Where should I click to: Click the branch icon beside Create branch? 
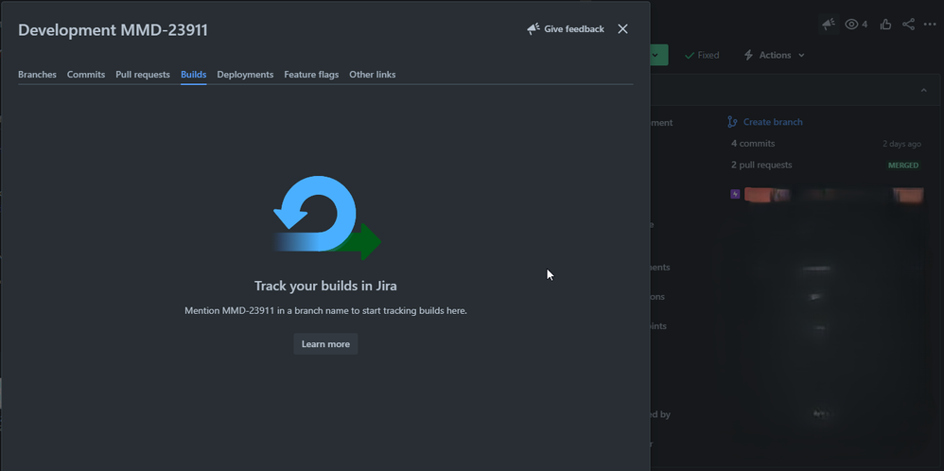click(x=732, y=122)
